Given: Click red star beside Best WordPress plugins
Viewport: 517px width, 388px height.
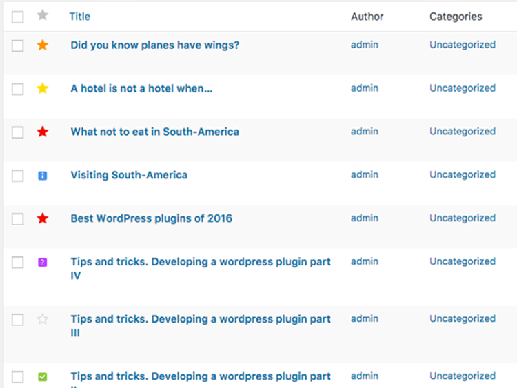Looking at the screenshot, I should (x=43, y=218).
